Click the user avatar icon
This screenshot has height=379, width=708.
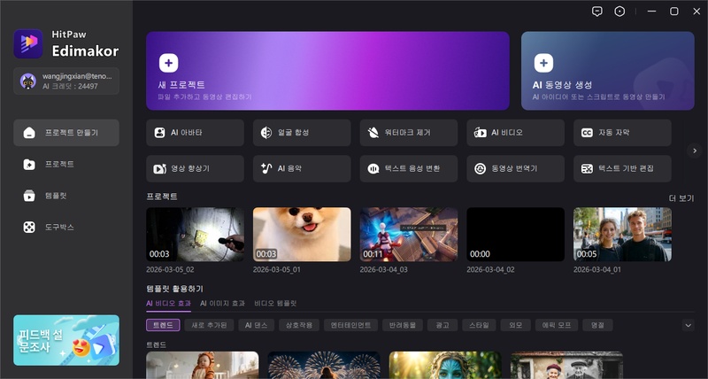pyautogui.click(x=28, y=81)
